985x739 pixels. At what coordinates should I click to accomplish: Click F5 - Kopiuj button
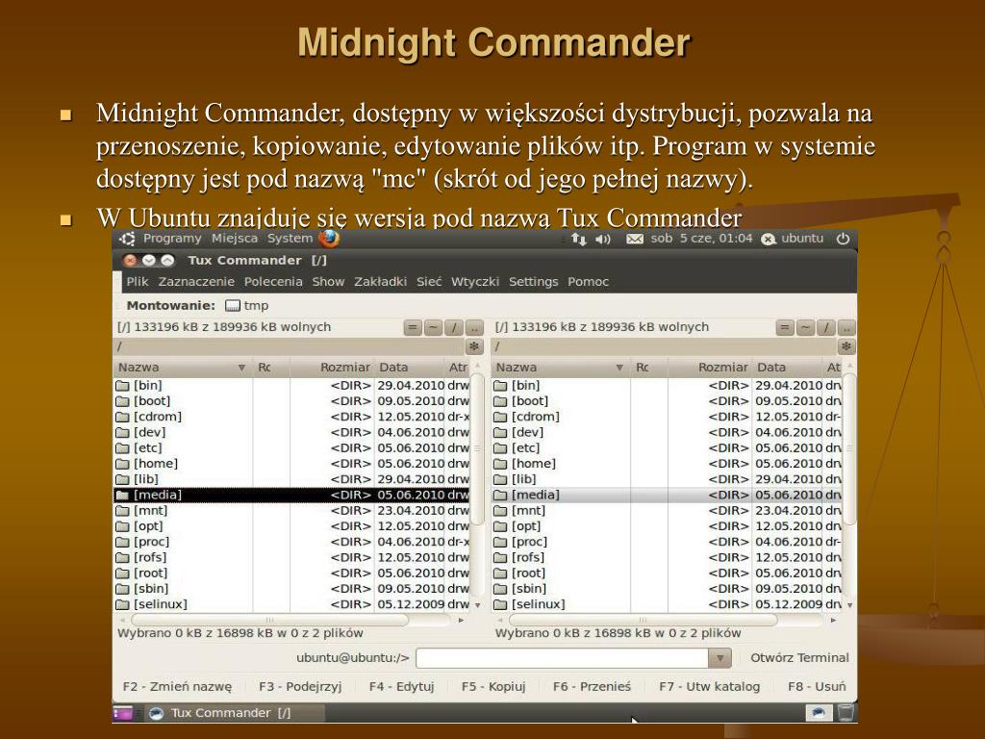(x=493, y=687)
